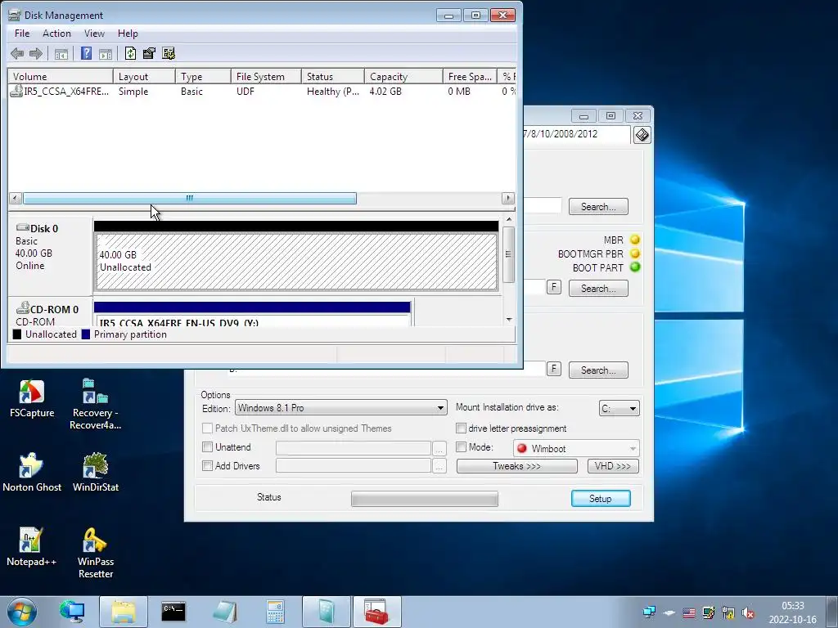Image resolution: width=838 pixels, height=628 pixels.
Task: Switch to the red toolbox taskbar window
Action: point(376,612)
